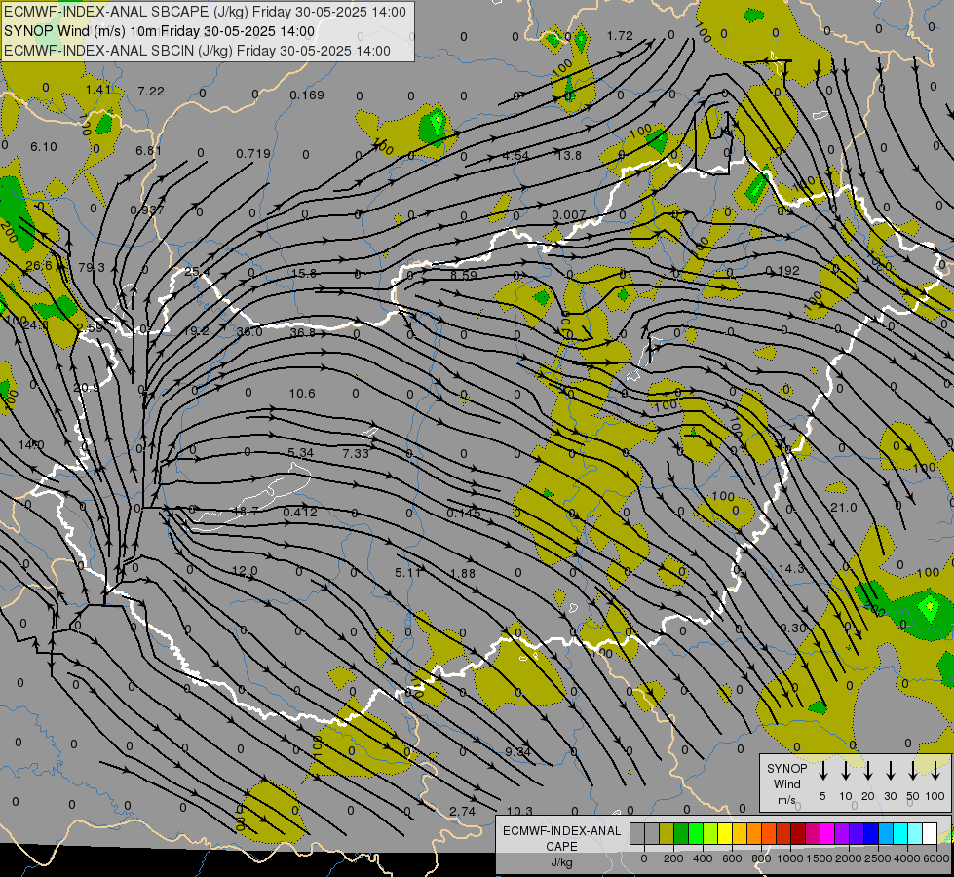Click the 100 m/s wind arrow in legend
Viewport: 954px width, 877px height.
click(x=935, y=770)
